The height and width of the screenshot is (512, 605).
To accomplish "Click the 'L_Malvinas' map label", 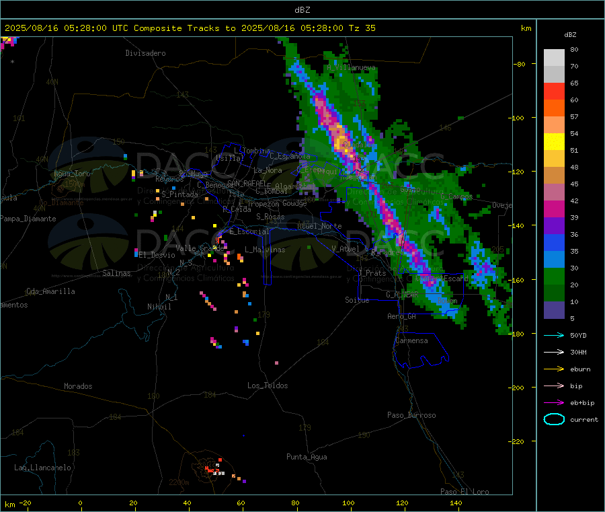I will (265, 250).
